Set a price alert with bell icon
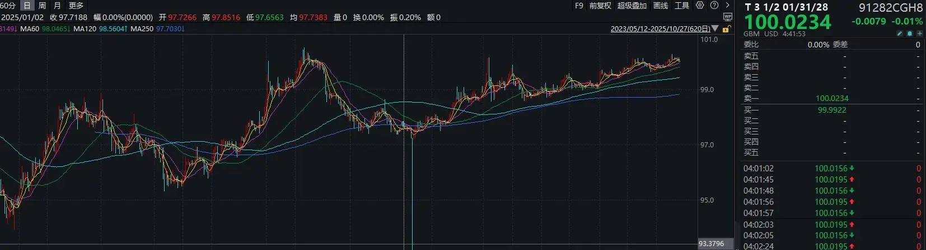Screen dimensions: 926x250 pos(910,34)
